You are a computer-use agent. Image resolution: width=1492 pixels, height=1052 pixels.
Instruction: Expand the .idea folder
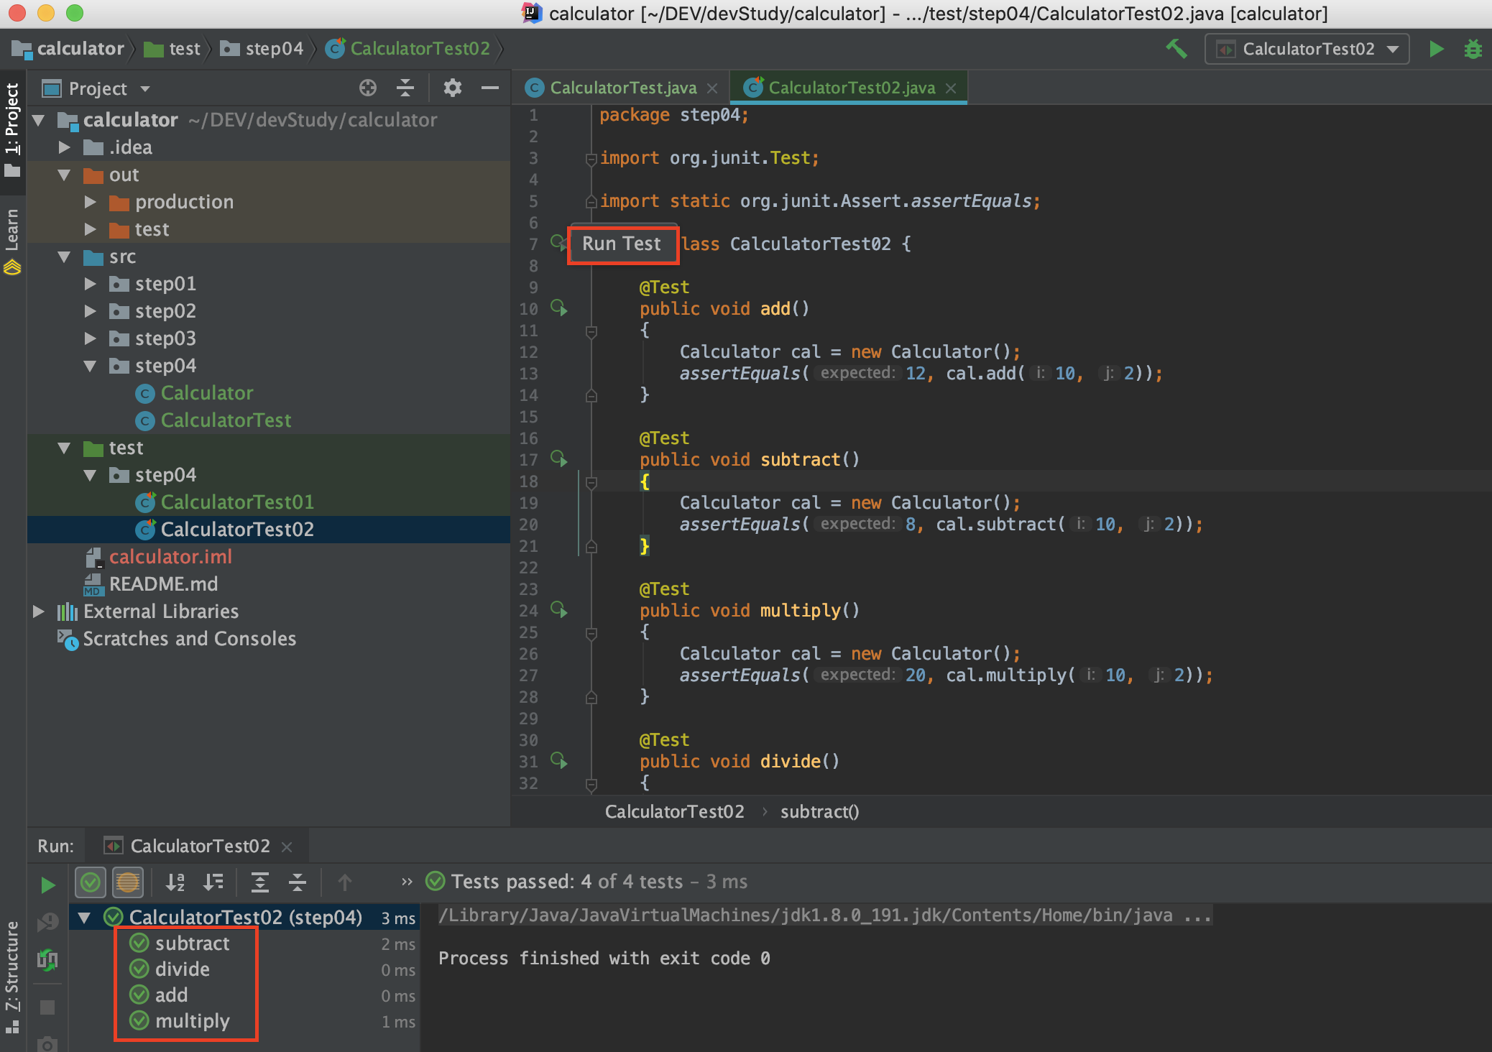pyautogui.click(x=65, y=147)
